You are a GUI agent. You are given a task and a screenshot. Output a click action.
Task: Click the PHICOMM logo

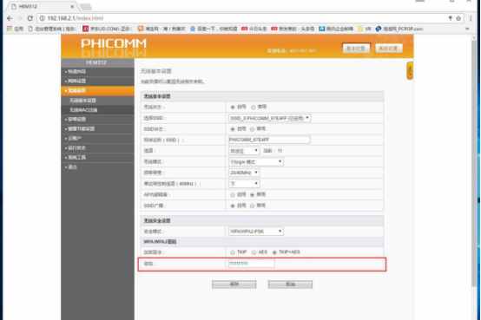[x=114, y=44]
